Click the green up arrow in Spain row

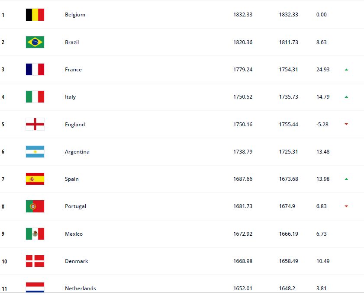coord(346,179)
